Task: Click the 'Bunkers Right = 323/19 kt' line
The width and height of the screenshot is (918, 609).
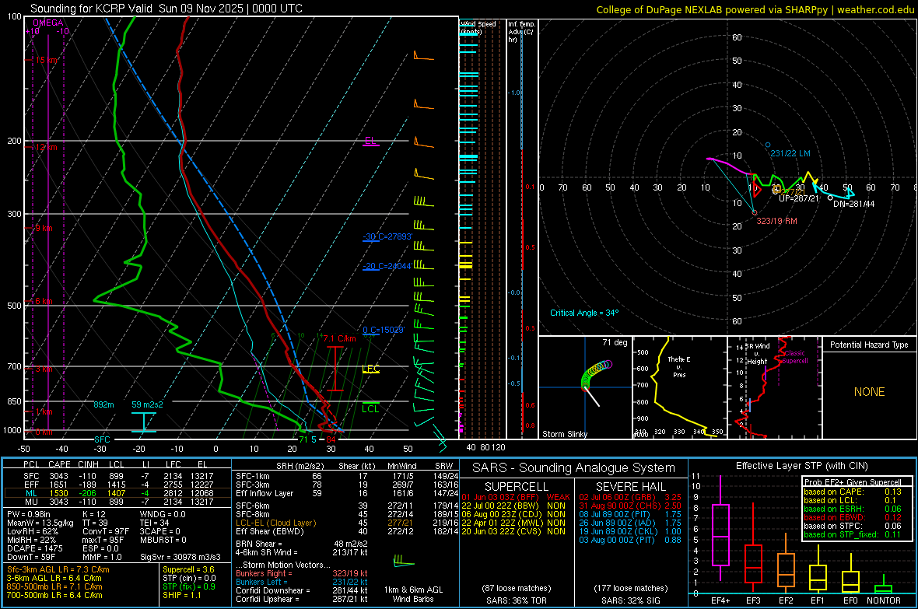Action: coord(302,574)
